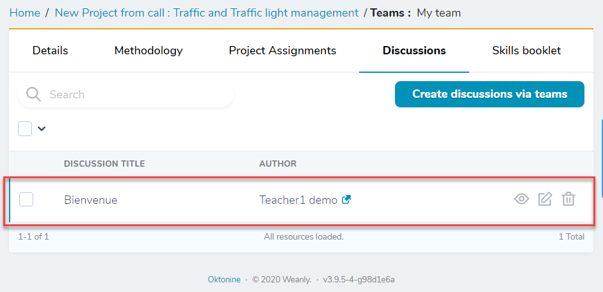Visit the Oktonine footer link
This screenshot has height=292, width=603.
(x=224, y=280)
